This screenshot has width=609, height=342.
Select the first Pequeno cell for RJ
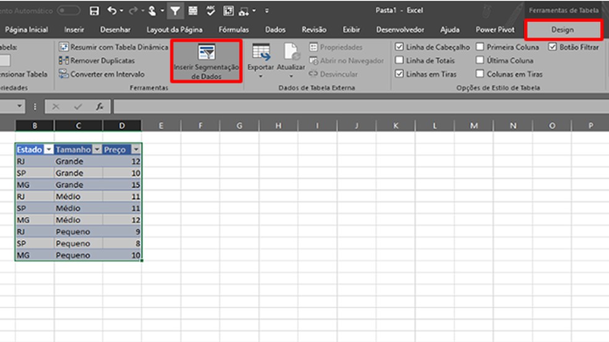(79, 232)
